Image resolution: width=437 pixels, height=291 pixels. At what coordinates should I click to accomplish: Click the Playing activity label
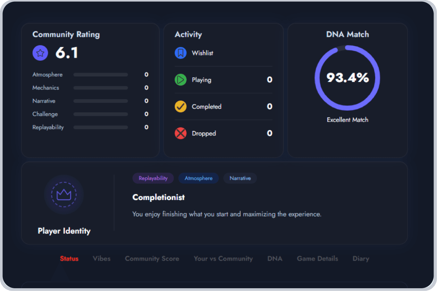point(202,80)
